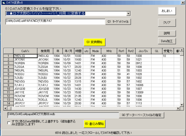Select the Rst1 cell showing 51

122,71
